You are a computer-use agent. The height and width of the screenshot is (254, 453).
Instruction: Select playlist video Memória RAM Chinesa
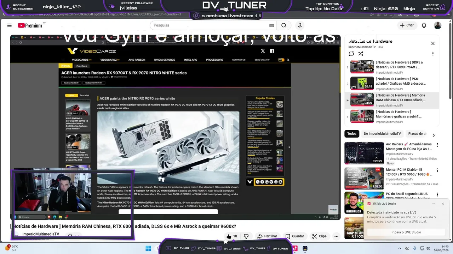tap(392, 100)
